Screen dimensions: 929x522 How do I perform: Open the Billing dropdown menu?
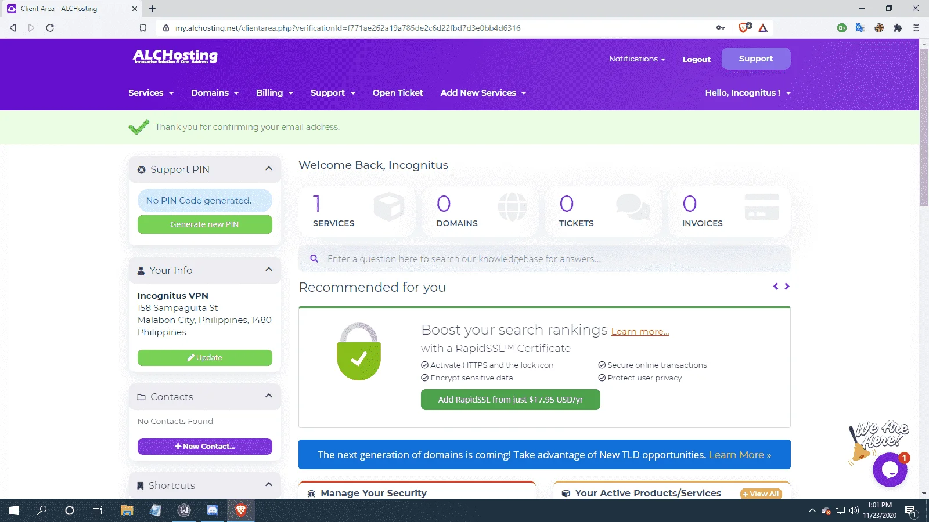(x=275, y=93)
